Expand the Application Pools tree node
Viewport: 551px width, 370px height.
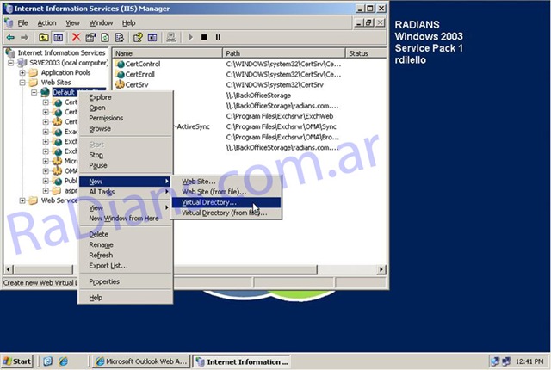point(22,73)
